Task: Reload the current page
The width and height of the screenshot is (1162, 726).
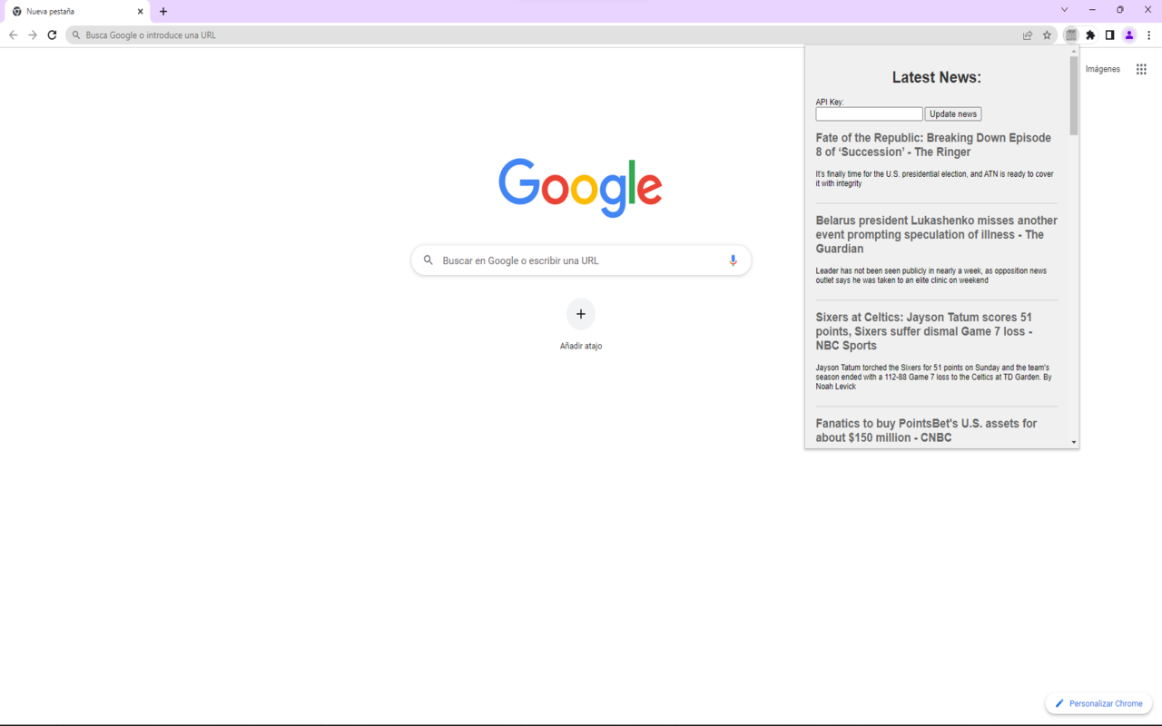Action: (52, 35)
